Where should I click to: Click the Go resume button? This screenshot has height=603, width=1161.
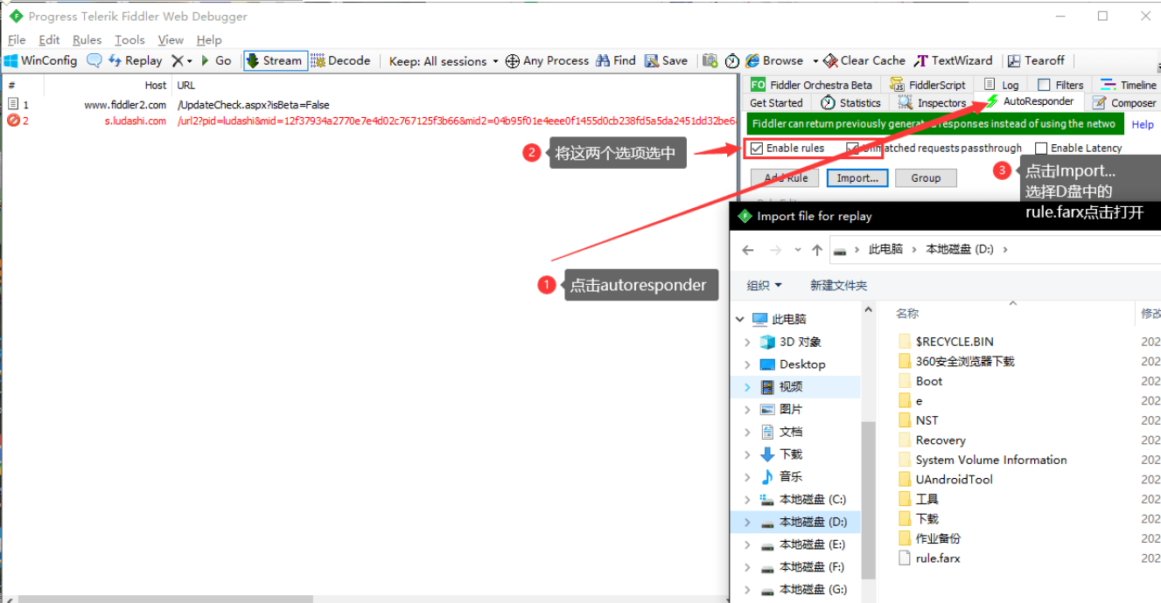point(216,60)
